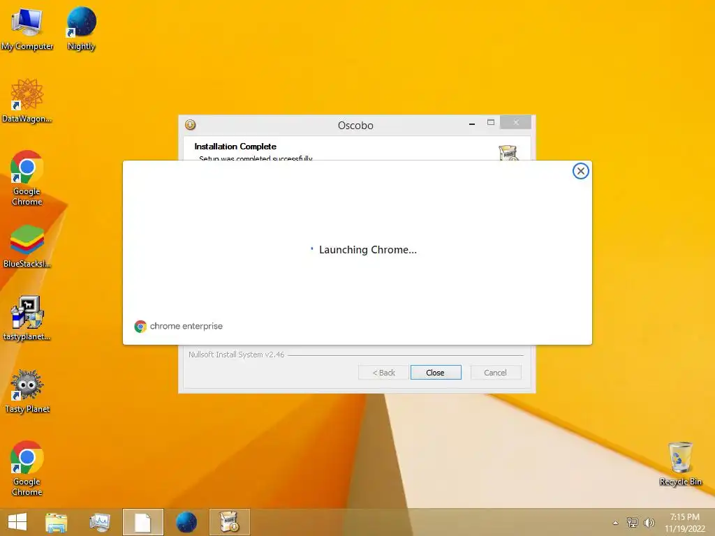Open the Recycle Bin

point(680,463)
